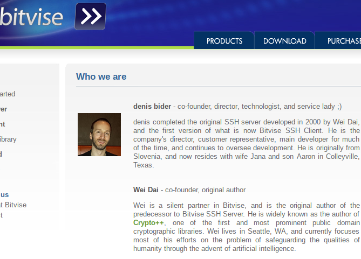Click the sidebar link ending in "ibrary"

coord(8,139)
